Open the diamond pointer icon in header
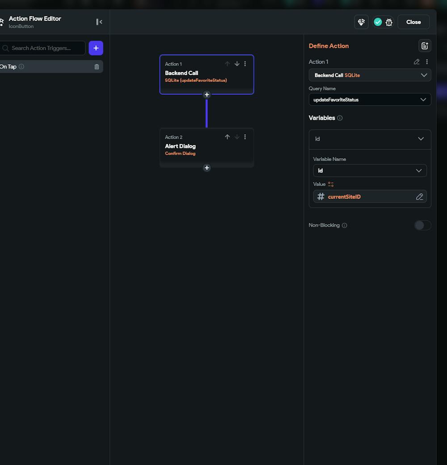 click(361, 22)
